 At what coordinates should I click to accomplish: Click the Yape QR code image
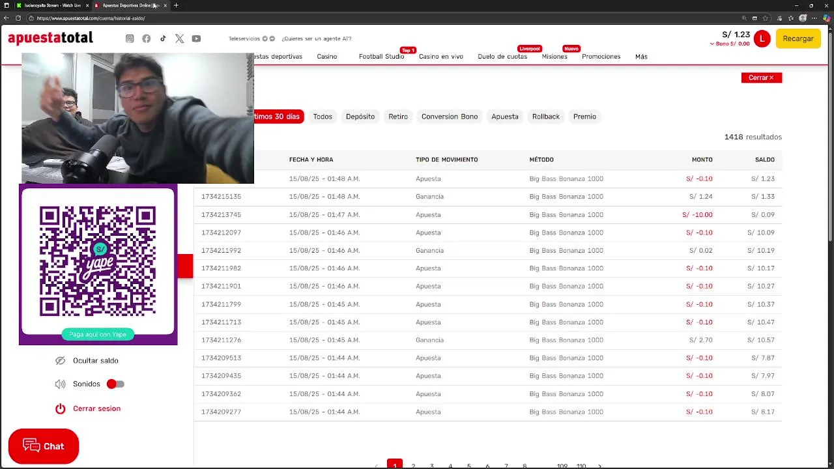[x=98, y=261]
